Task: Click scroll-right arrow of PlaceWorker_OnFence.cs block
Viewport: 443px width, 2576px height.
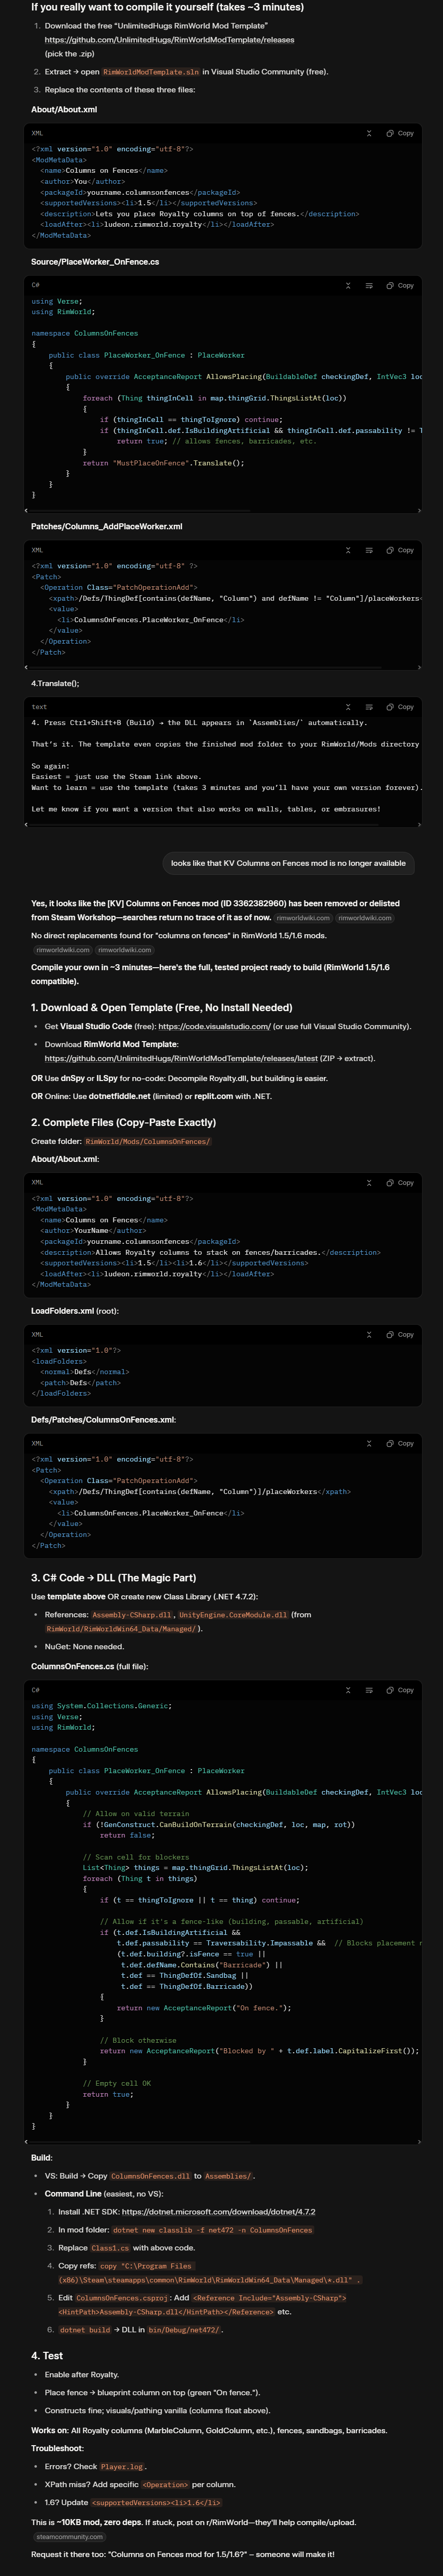Action: (418, 510)
